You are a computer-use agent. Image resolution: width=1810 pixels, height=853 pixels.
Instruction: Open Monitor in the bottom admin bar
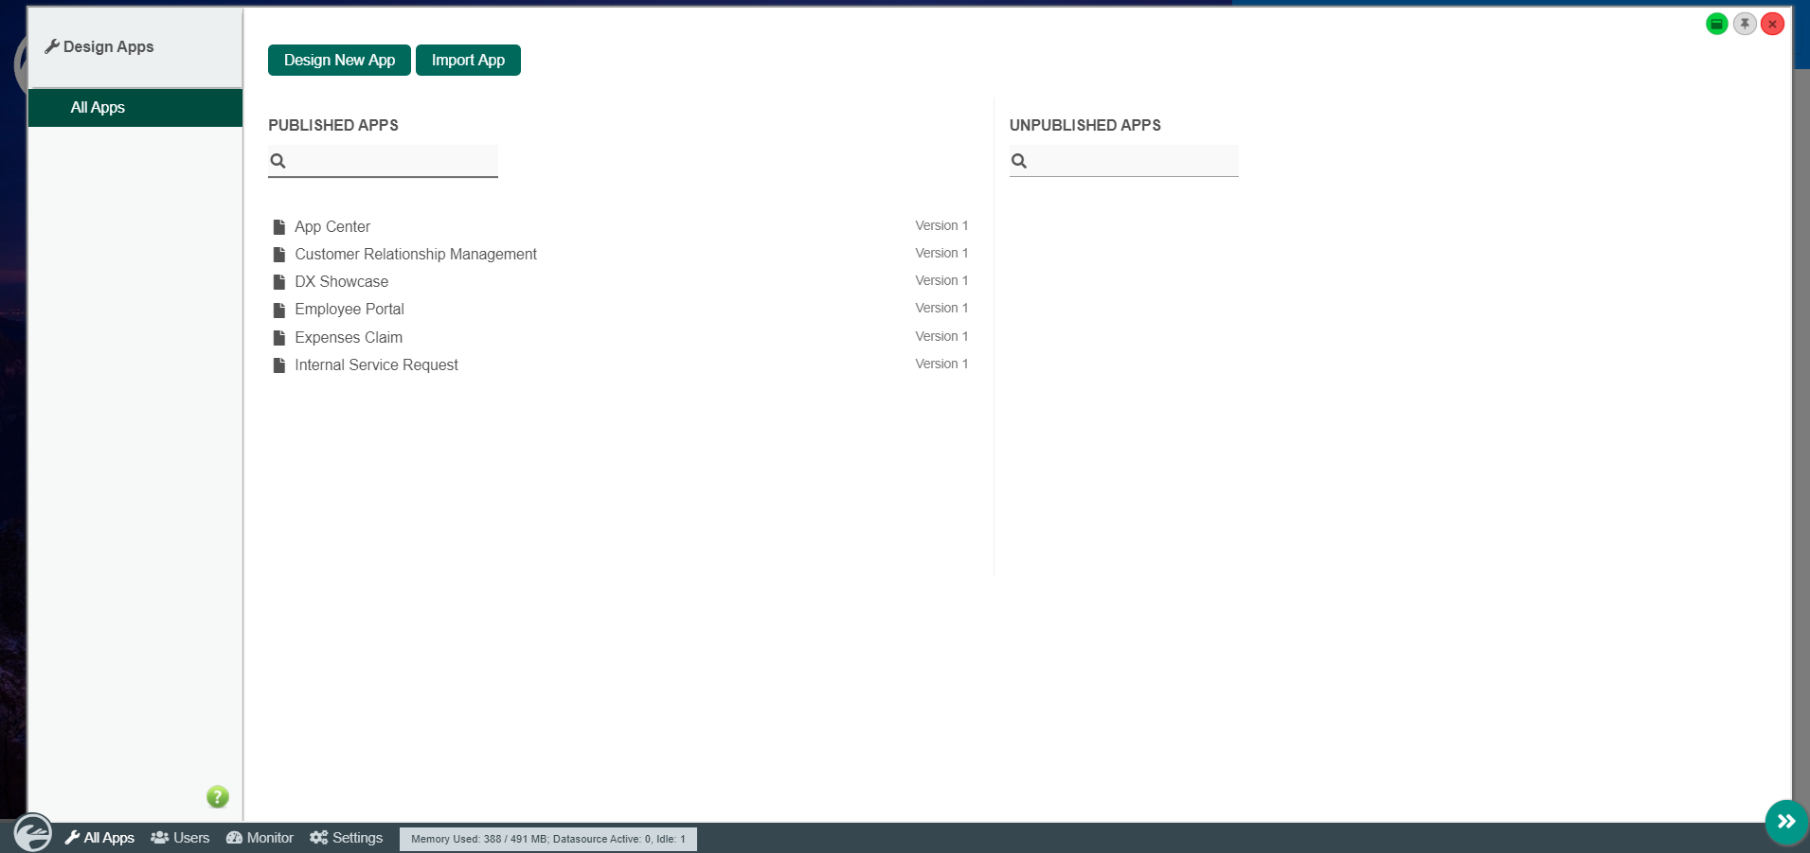coord(260,838)
